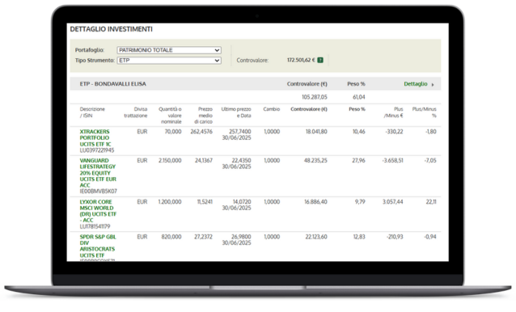Click the arrow next to Dettaglio
This screenshot has width=516, height=312.
coord(433,85)
